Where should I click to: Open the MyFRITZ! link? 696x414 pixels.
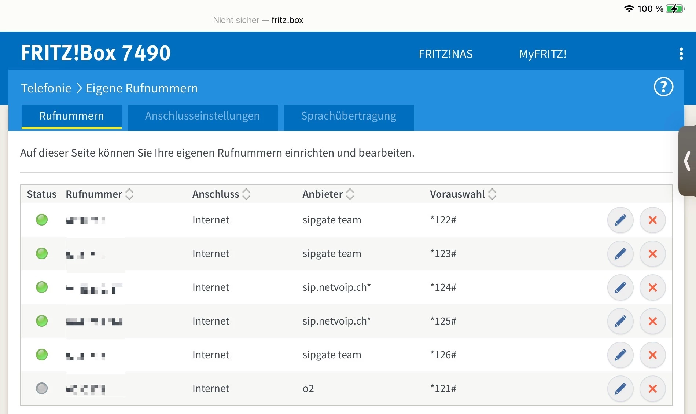click(x=542, y=54)
